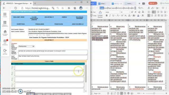Decrease font size in WPS Writer
This screenshot has height=95, width=169.
(x=135, y=12)
